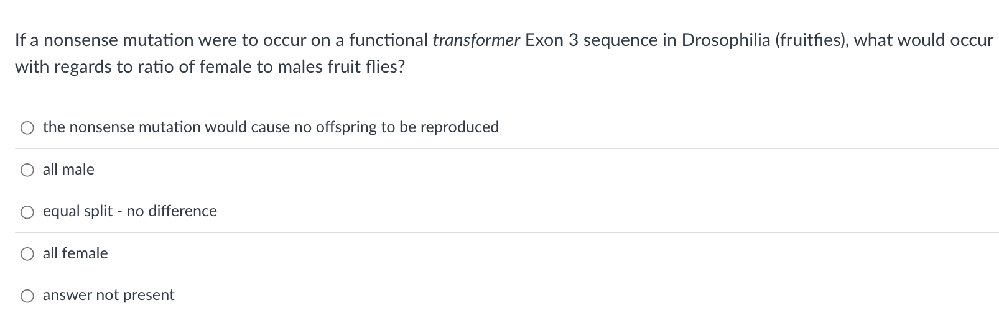Click the "equal split - no difference" label text
The height and width of the screenshot is (318, 999).
(x=129, y=211)
